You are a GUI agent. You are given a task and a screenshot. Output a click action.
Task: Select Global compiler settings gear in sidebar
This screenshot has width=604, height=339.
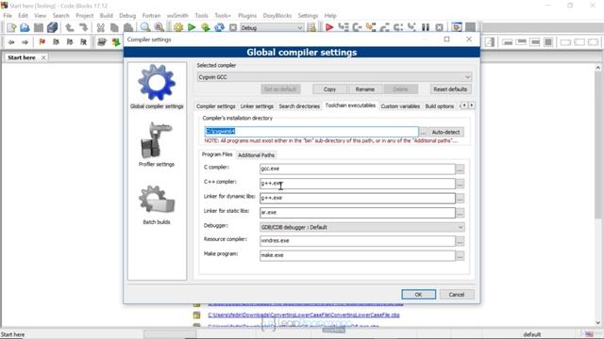click(x=157, y=87)
